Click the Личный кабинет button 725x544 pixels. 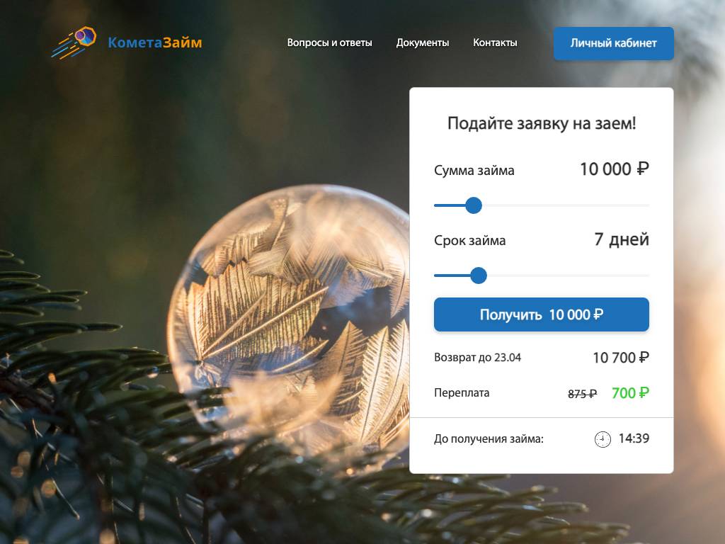(x=613, y=43)
